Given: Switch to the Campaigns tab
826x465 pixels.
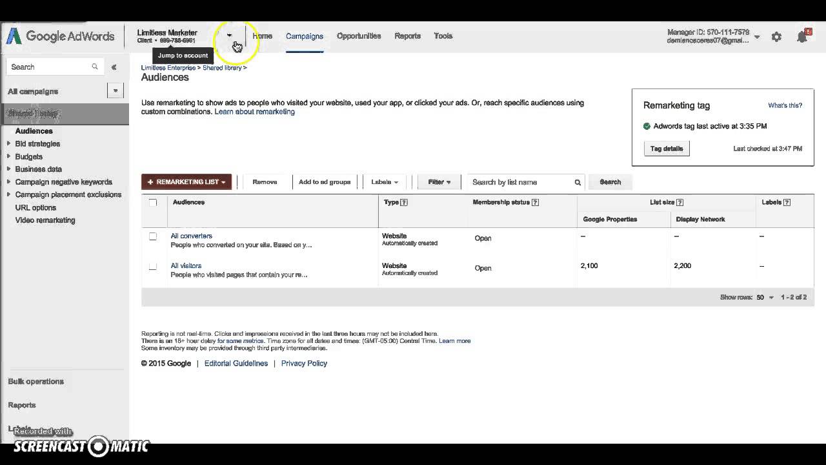Looking at the screenshot, I should (x=305, y=36).
